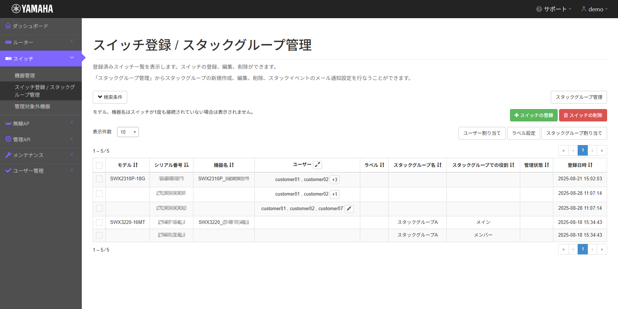
Task: Click the ルーター device icon in sidebar
Action: coord(8,42)
